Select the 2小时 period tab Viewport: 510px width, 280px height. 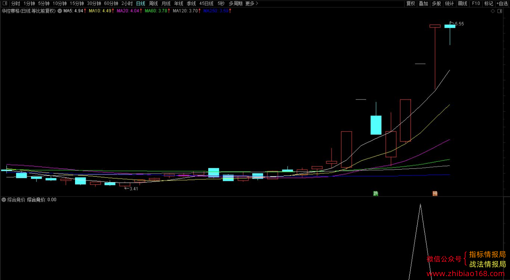(127, 4)
